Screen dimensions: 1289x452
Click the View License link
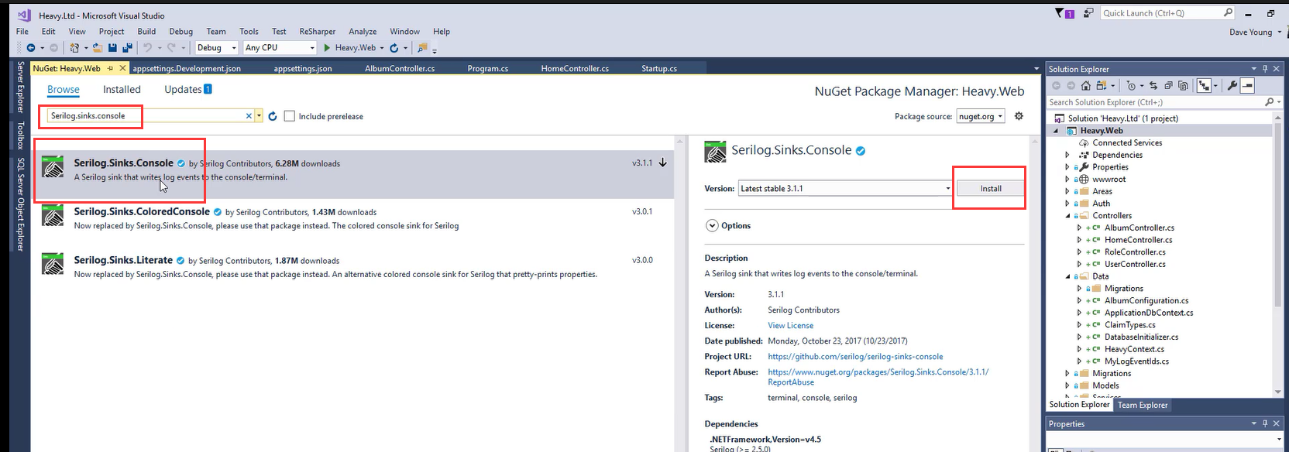pos(790,326)
